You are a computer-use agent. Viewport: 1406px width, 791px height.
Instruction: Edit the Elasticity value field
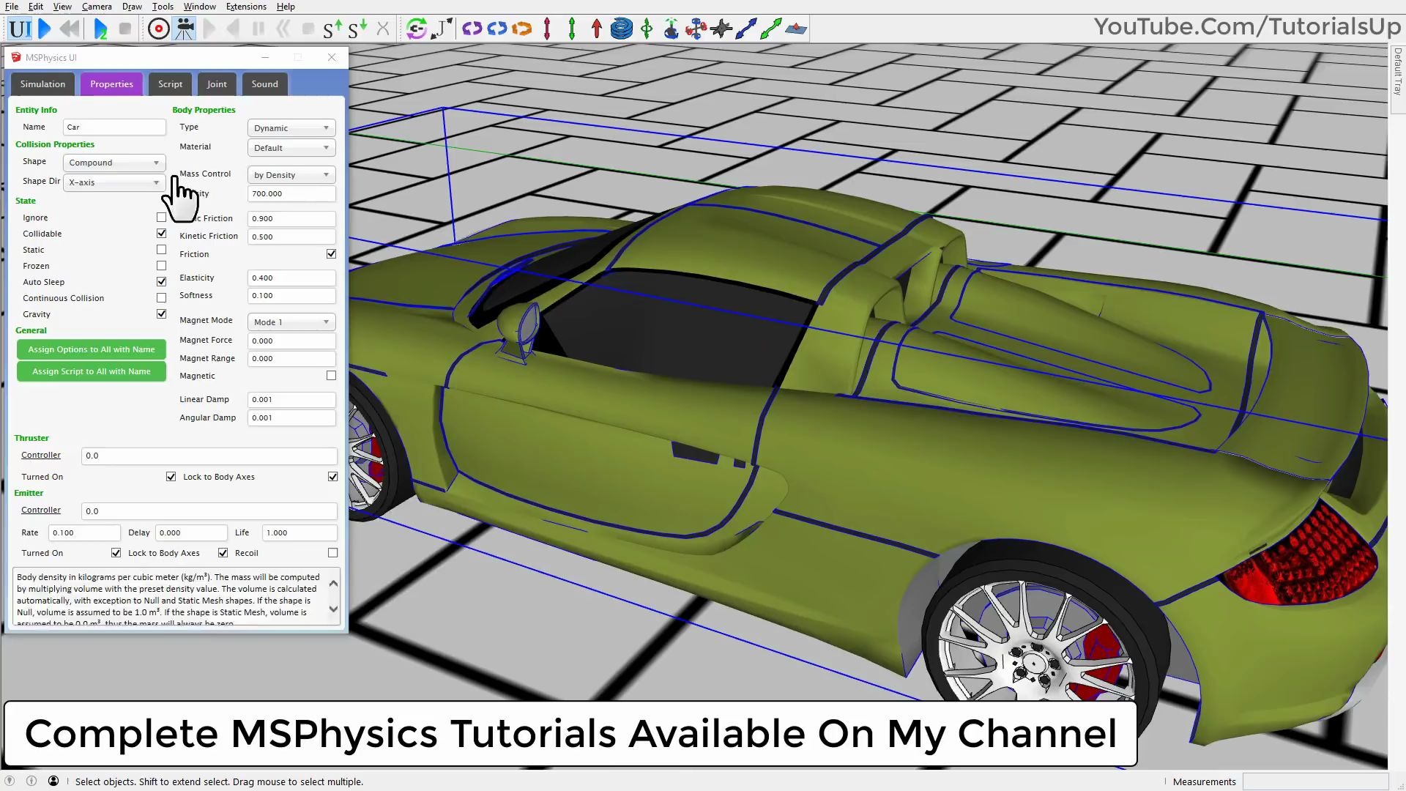[x=291, y=277]
